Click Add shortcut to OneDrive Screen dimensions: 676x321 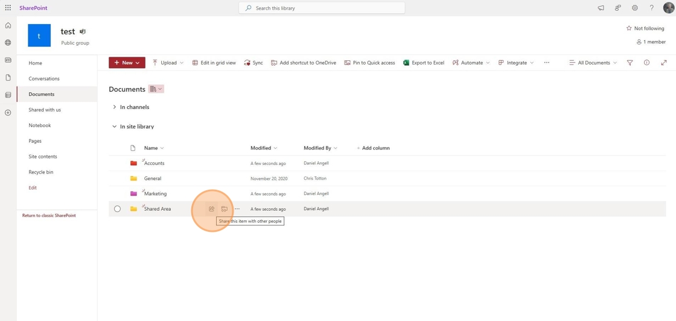[x=304, y=63]
